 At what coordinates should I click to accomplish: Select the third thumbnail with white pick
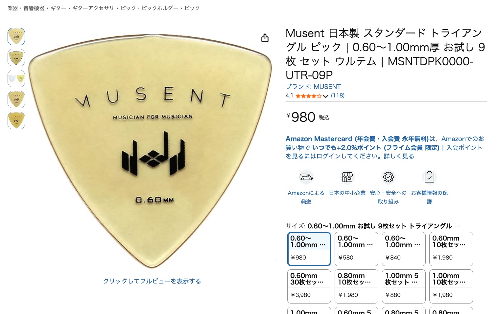click(x=16, y=78)
